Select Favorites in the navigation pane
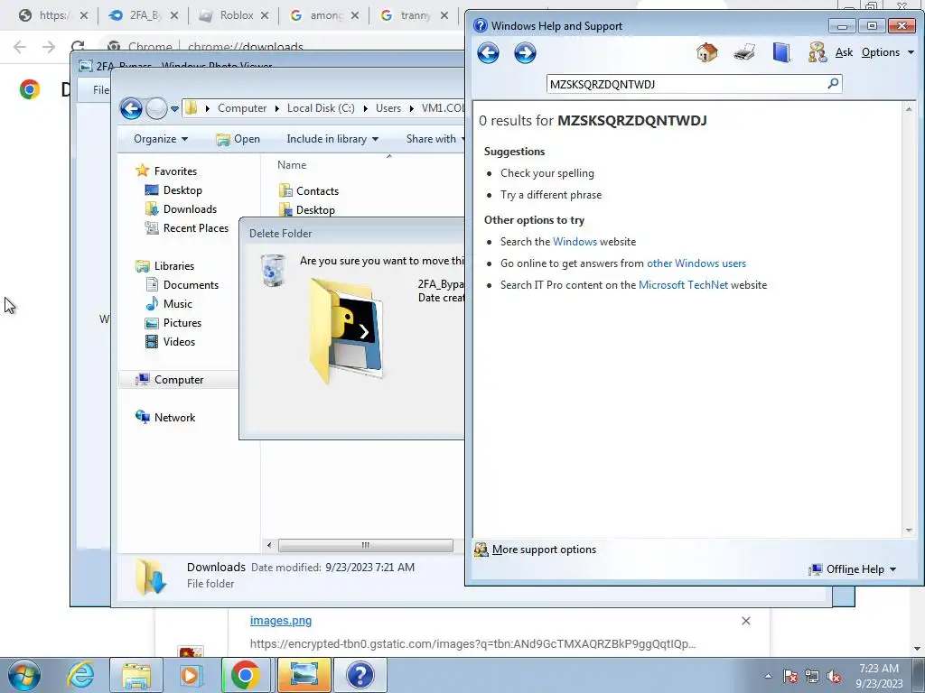 (x=175, y=171)
